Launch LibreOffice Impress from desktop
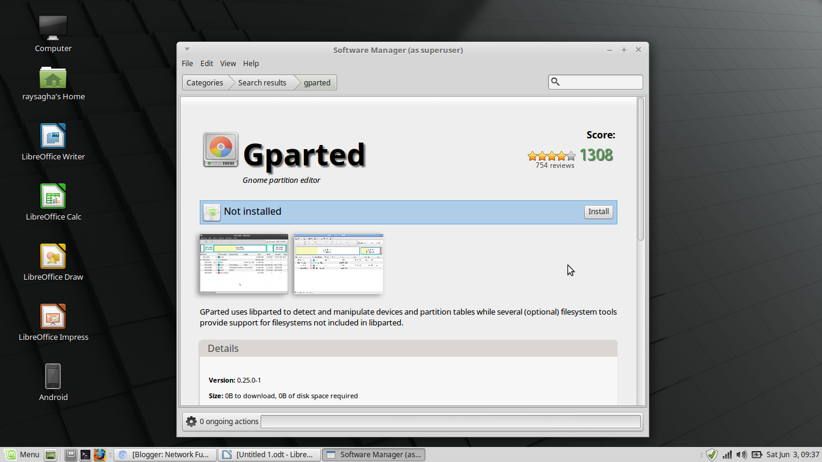 click(53, 316)
